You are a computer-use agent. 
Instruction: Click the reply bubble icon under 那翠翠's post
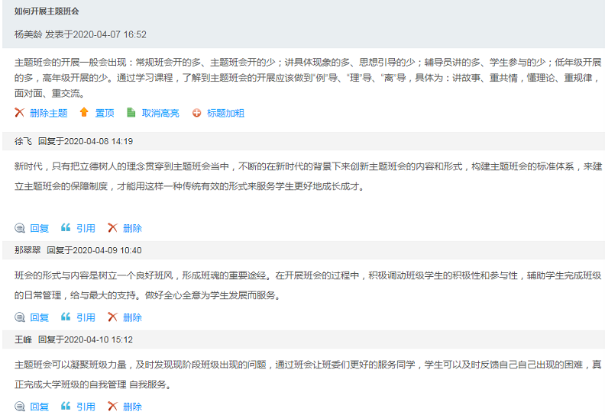coord(20,317)
